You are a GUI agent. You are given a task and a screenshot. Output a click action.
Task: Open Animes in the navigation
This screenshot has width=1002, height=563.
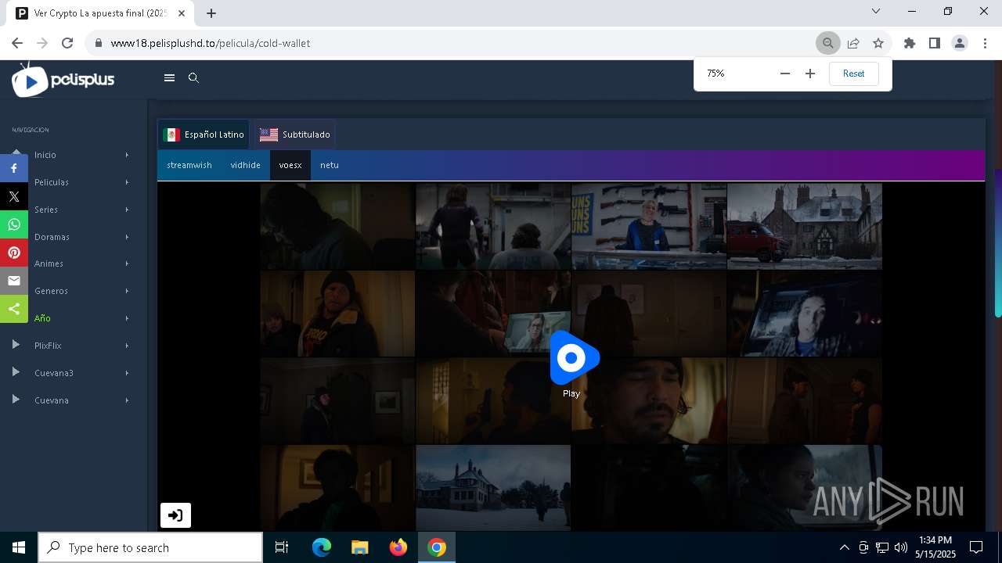49,264
